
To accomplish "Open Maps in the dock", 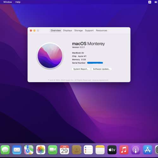I will click(x=29, y=150).
